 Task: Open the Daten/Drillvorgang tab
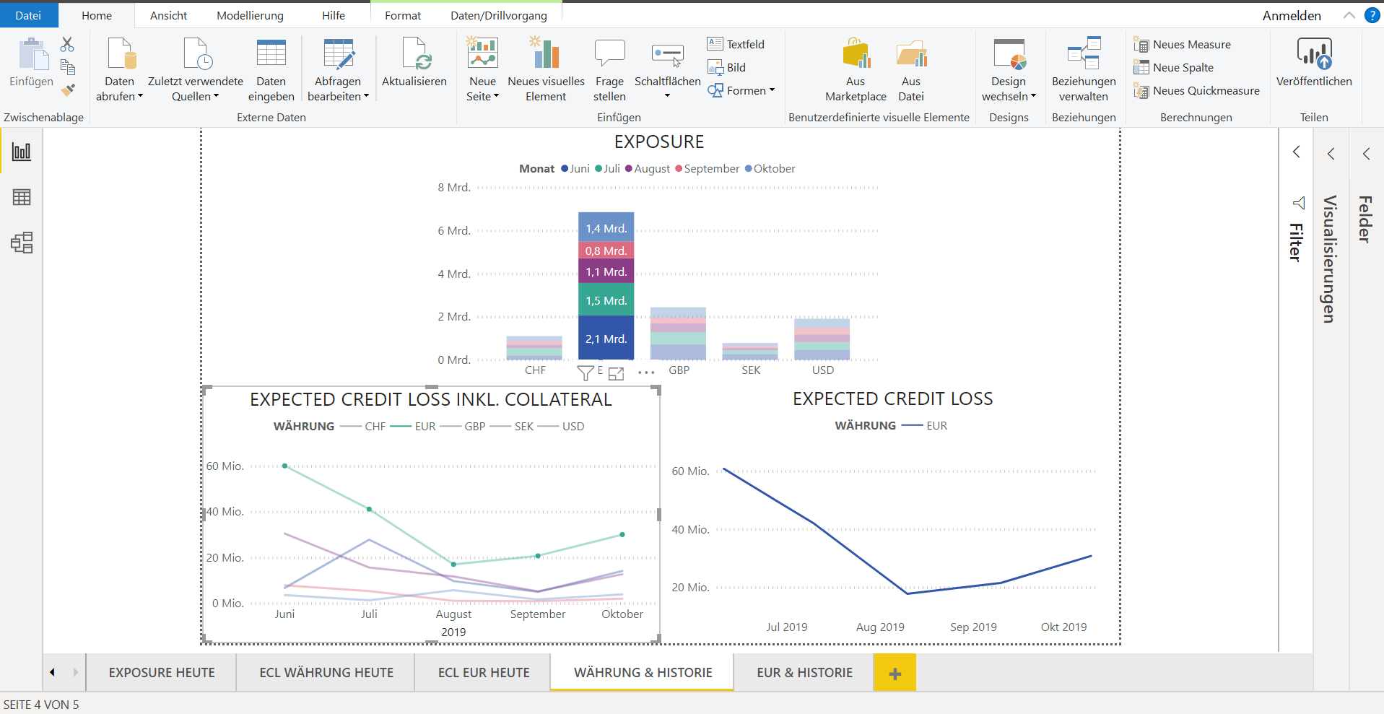499,15
